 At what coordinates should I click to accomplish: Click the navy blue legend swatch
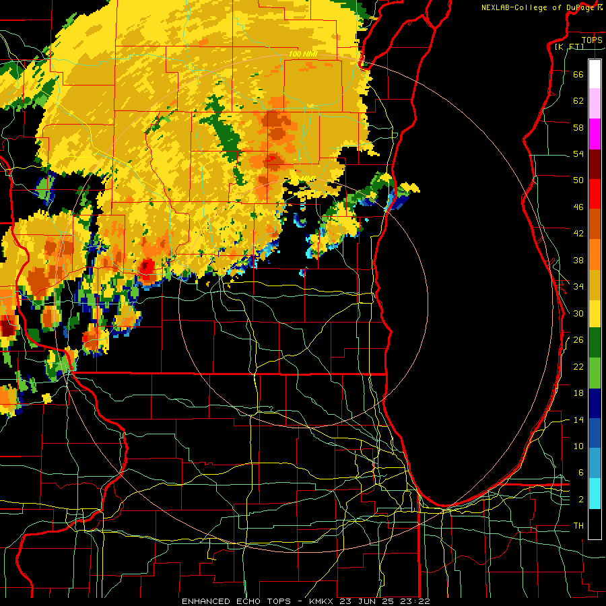pos(595,403)
